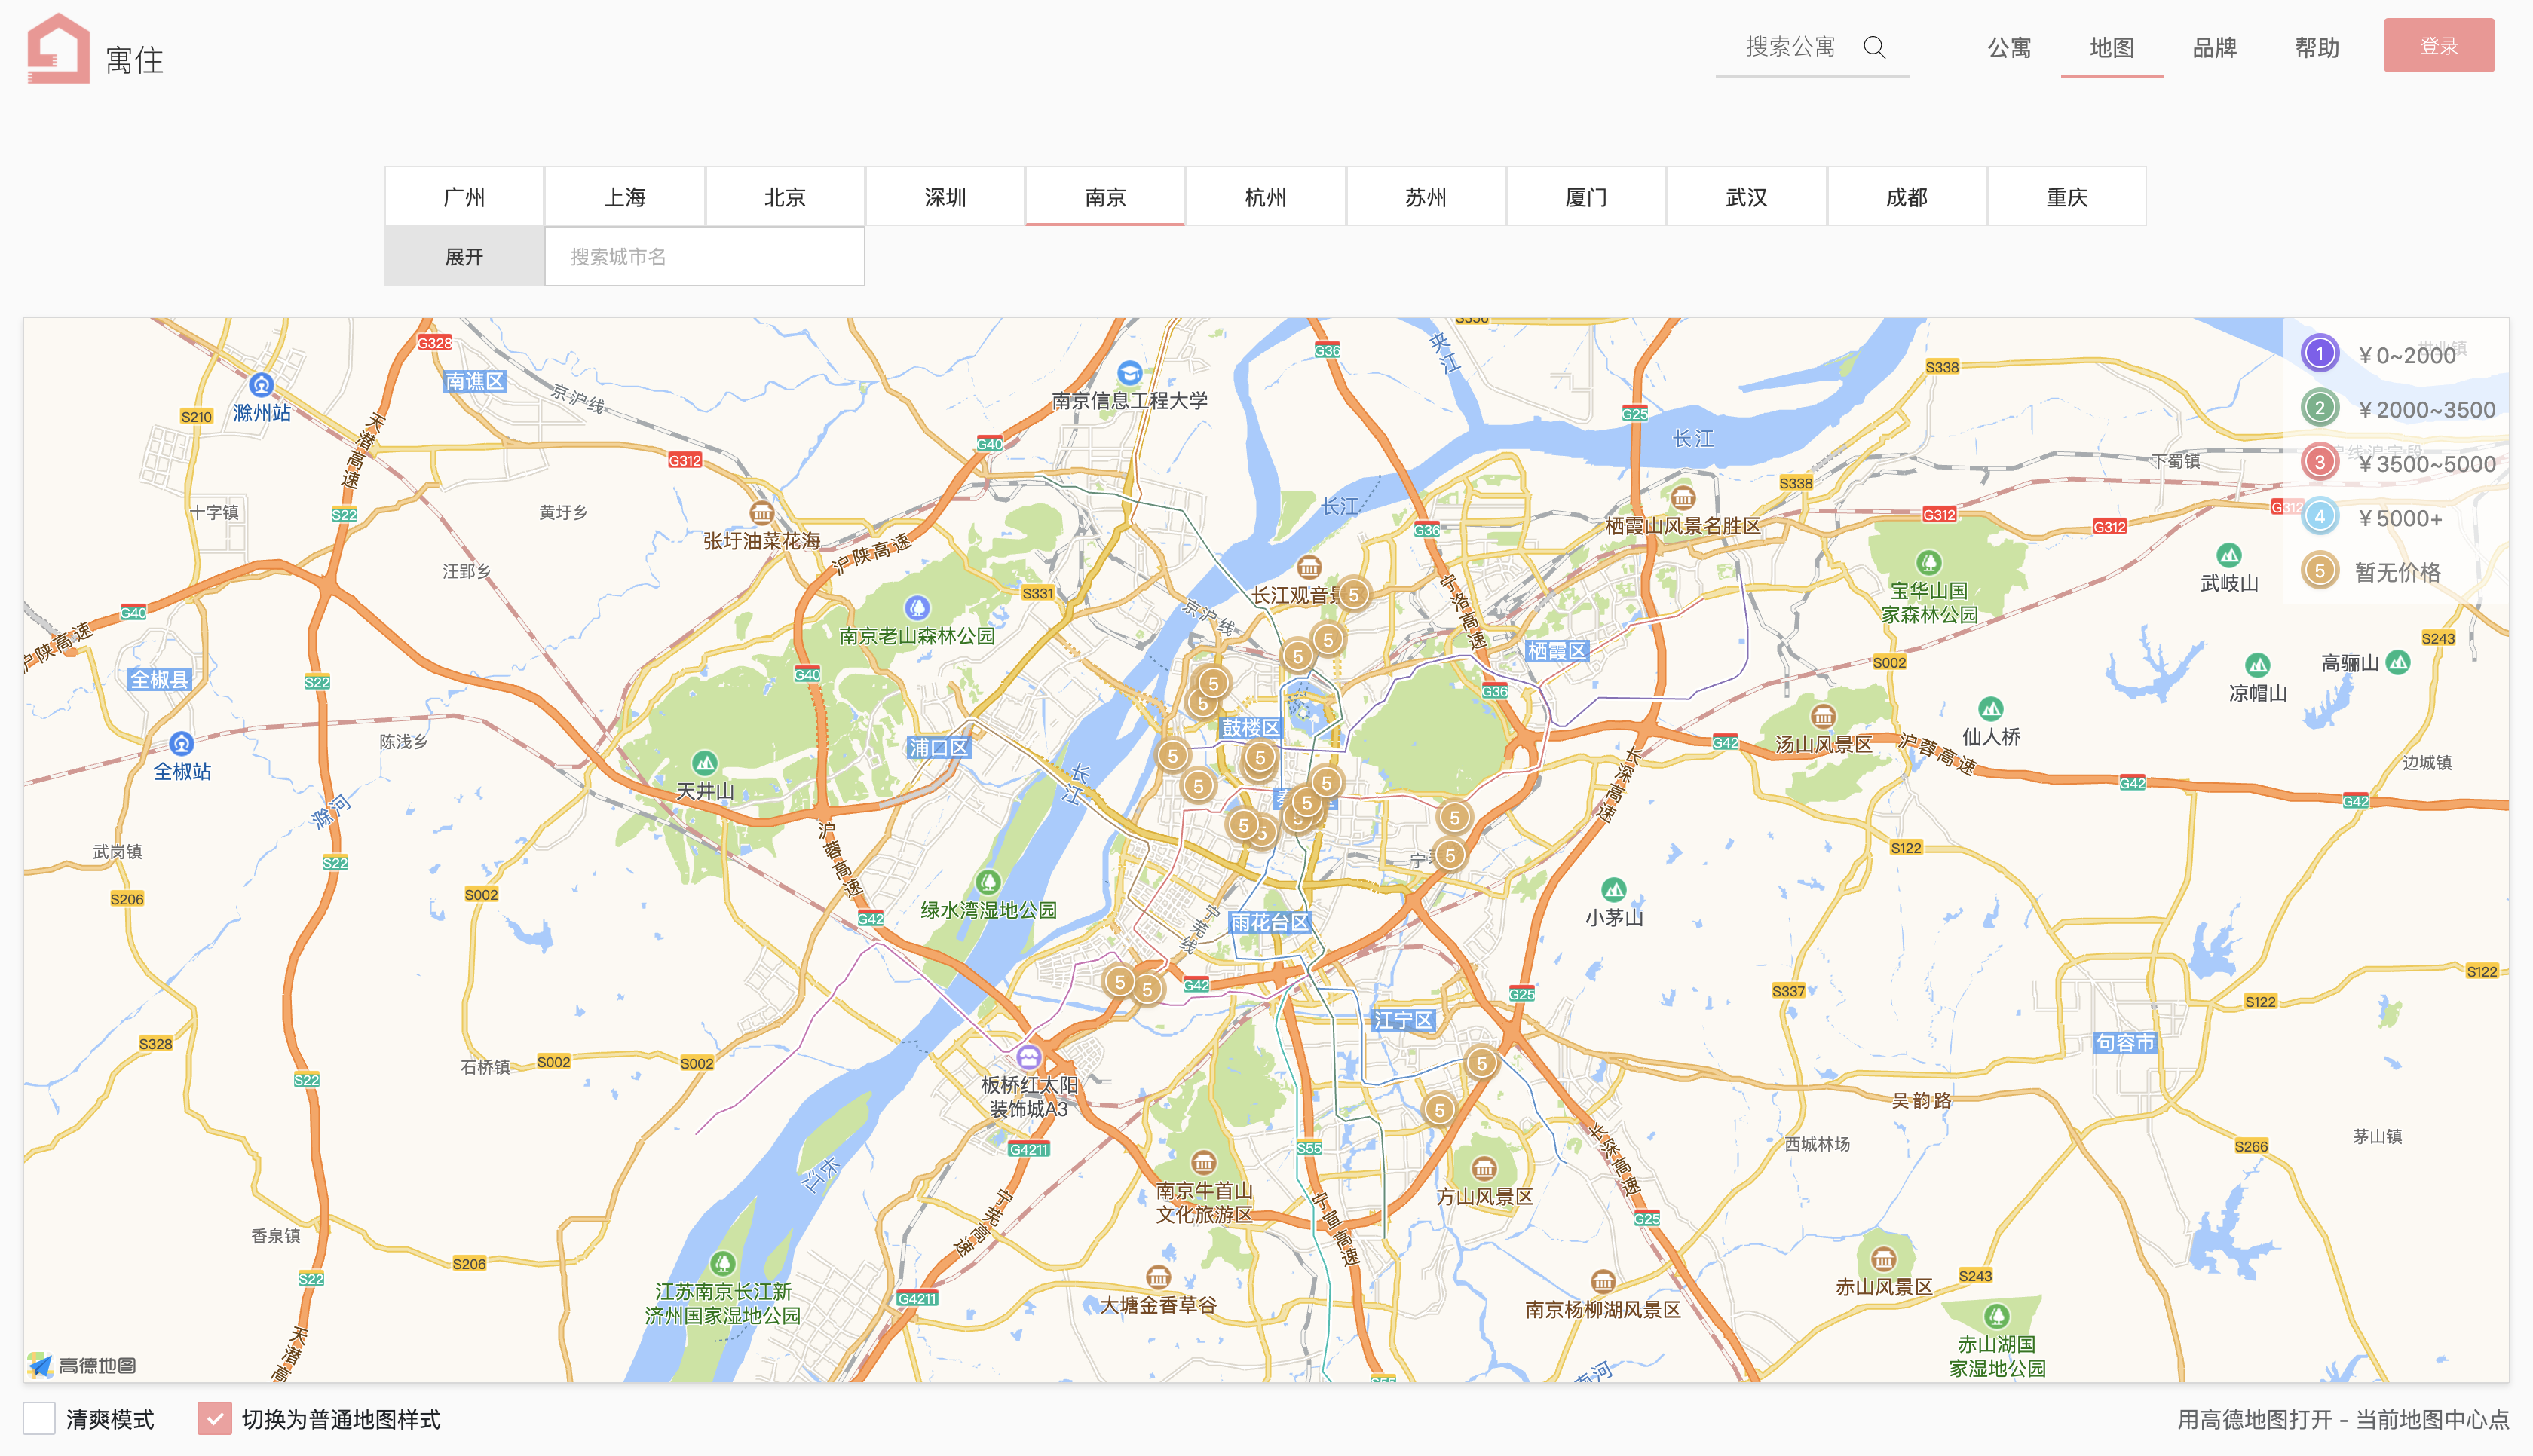Click the 全椒站 station icon
This screenshot has height=1456, width=2533.
(181, 744)
